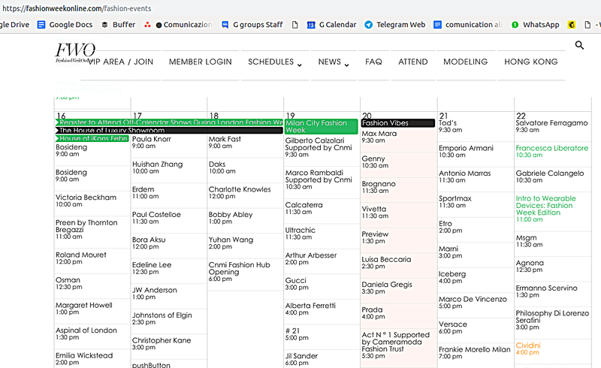Open Aspinal of London event
The width and height of the screenshot is (601, 368).
coord(86,333)
